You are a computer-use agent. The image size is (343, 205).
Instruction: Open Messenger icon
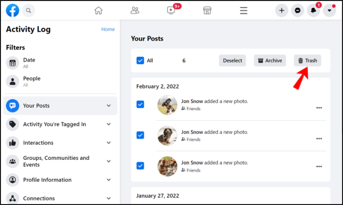297,10
